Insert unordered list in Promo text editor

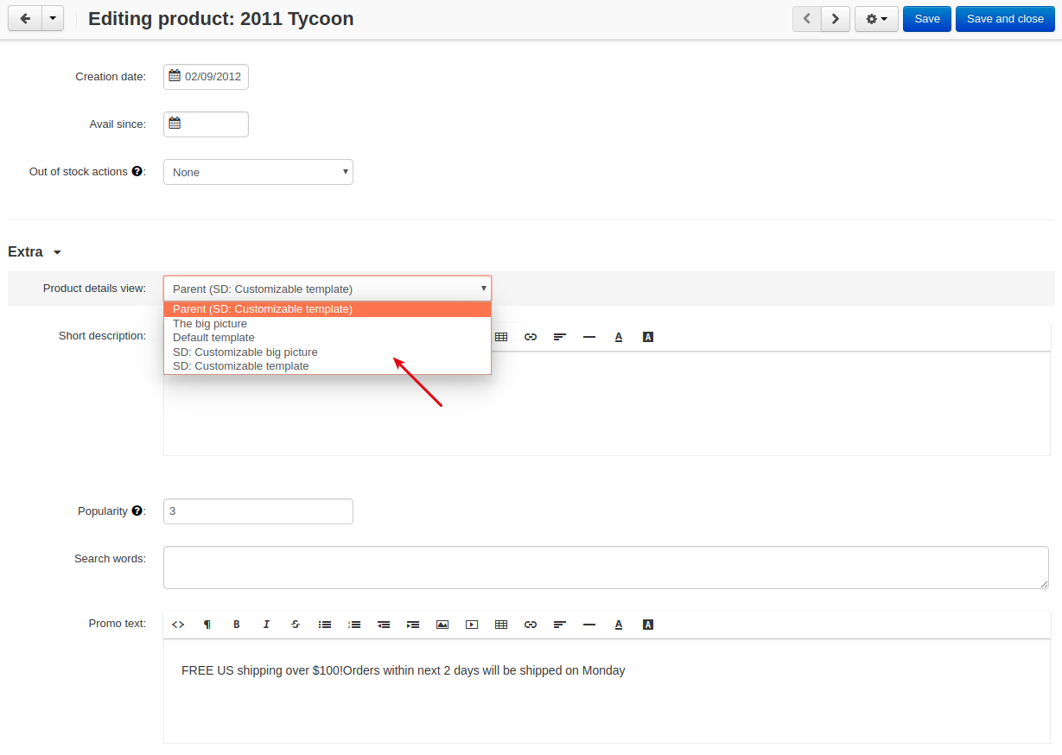[325, 625]
